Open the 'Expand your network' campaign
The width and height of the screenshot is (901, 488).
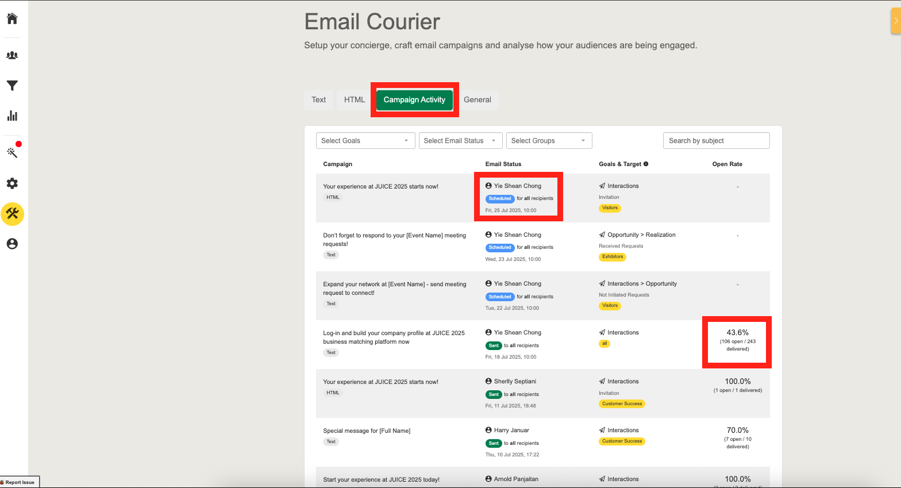395,288
